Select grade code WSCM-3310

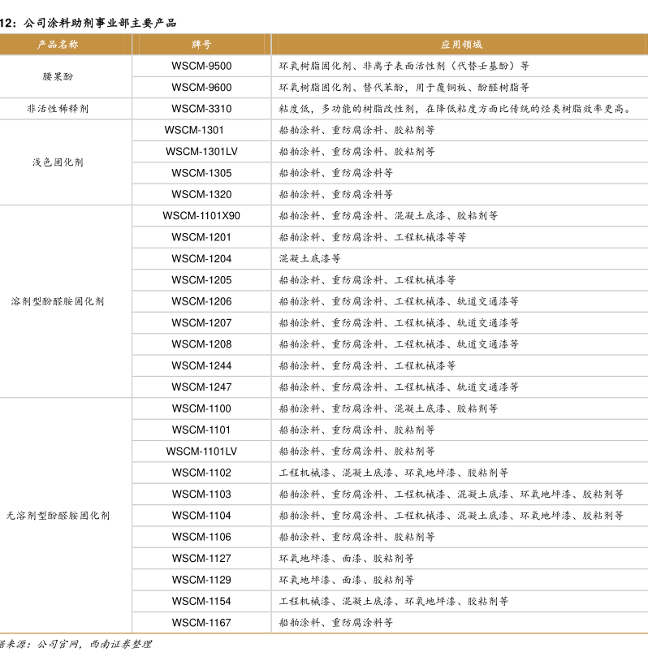pos(201,109)
